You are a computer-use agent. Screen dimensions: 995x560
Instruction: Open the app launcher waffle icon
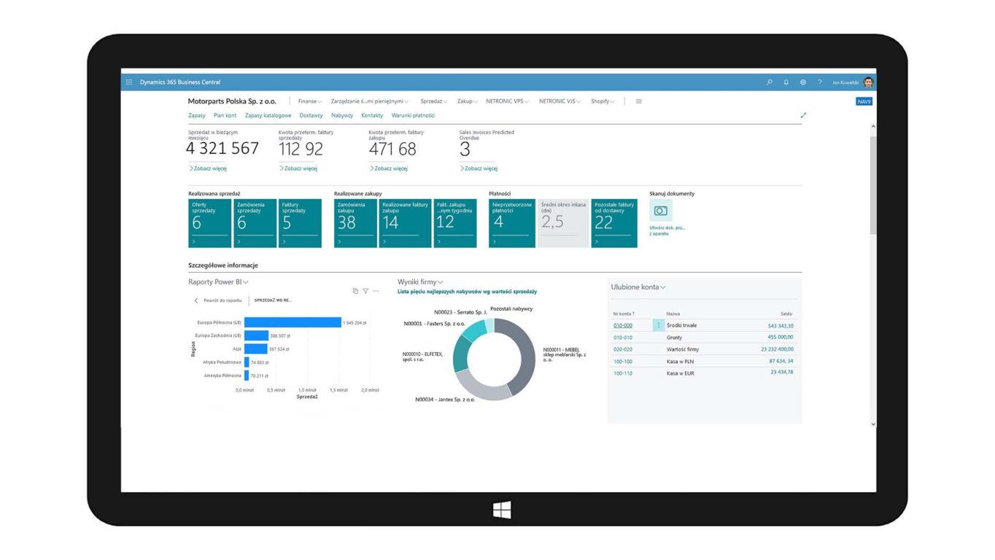pos(129,82)
